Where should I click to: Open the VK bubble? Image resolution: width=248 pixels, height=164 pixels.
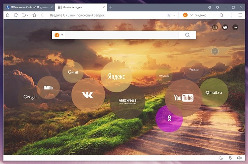(x=88, y=95)
